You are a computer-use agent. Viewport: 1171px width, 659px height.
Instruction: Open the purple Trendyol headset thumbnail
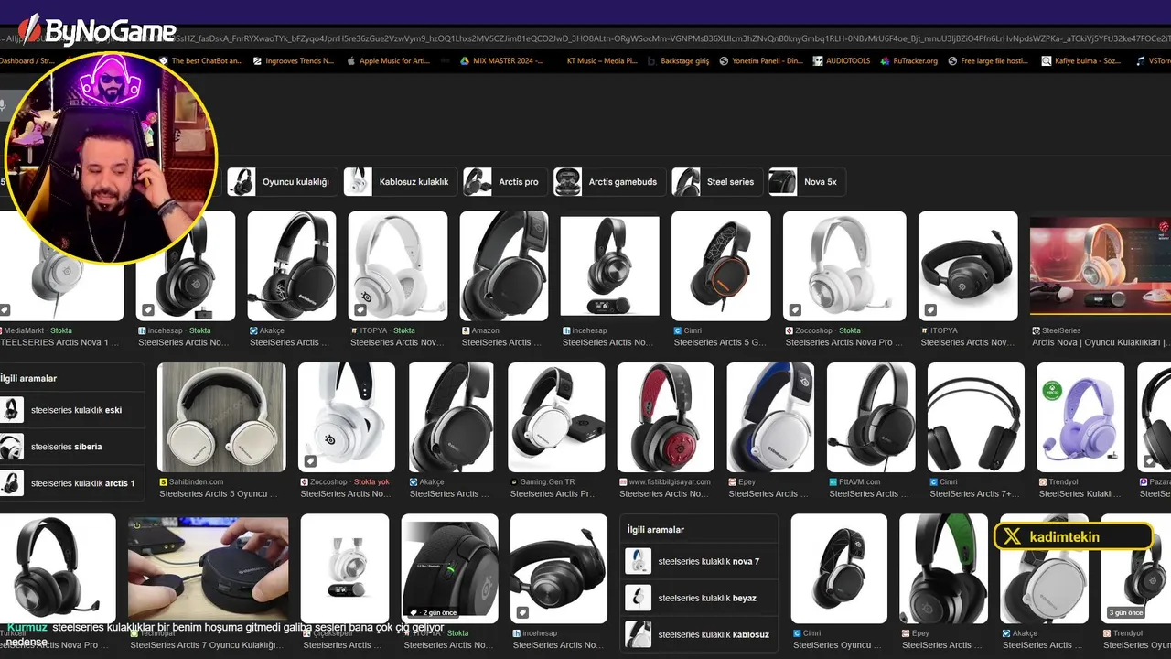click(1080, 417)
